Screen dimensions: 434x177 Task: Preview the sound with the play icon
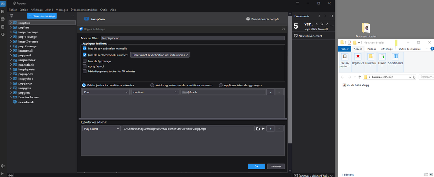pyautogui.click(x=263, y=129)
